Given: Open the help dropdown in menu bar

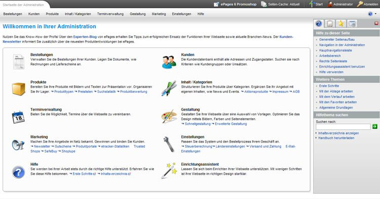Looking at the screenshot, I should coord(372,14).
